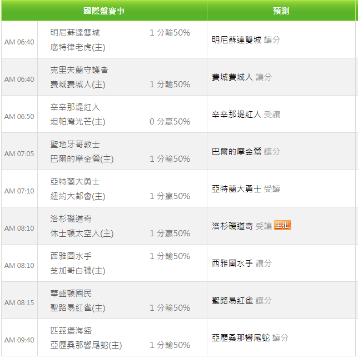
Task: Select 辛辛那堤紅人 in the matches column
Action: 75,107
